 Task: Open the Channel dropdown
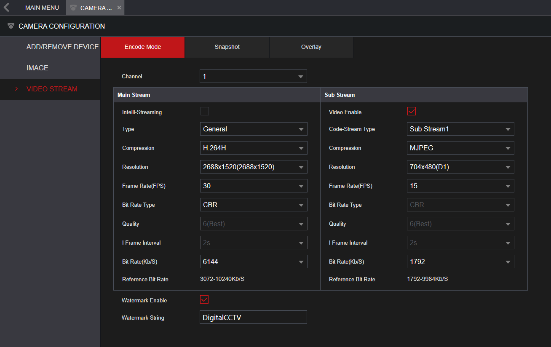point(253,76)
